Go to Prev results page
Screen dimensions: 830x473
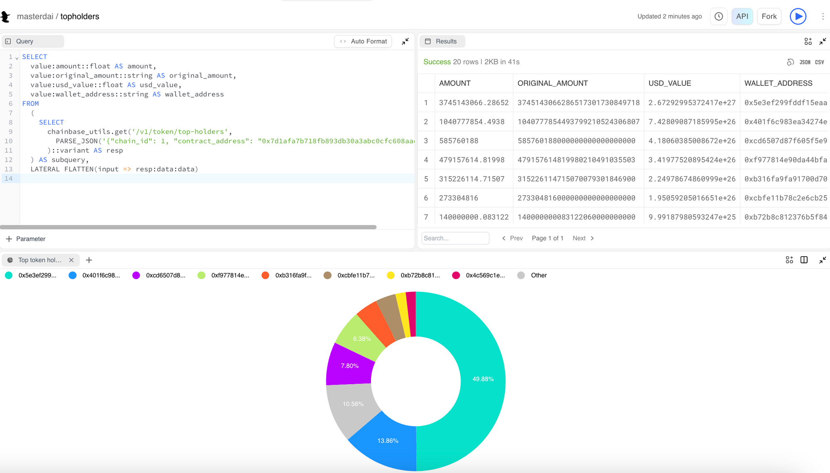tap(512, 238)
